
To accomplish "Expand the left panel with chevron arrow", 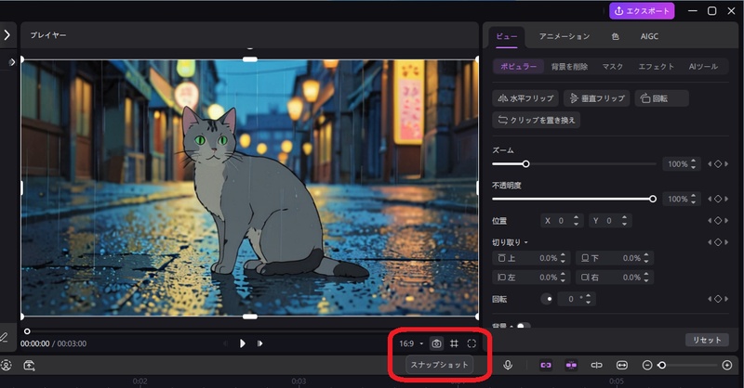I will pyautogui.click(x=7, y=34).
